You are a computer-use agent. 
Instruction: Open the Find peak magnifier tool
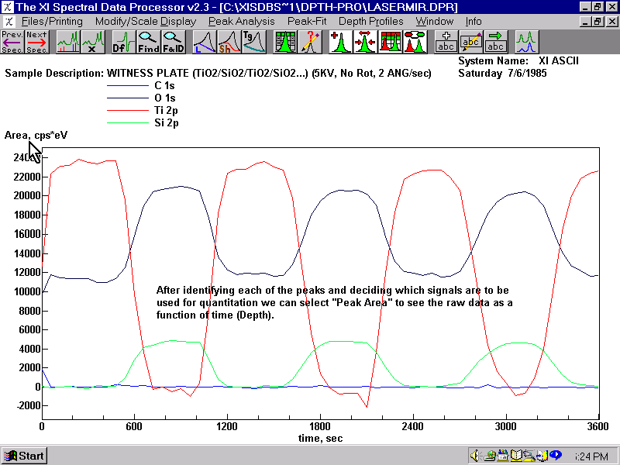pos(148,42)
